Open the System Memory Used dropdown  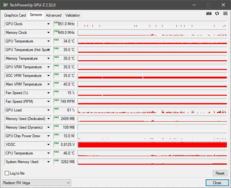tap(28, 162)
